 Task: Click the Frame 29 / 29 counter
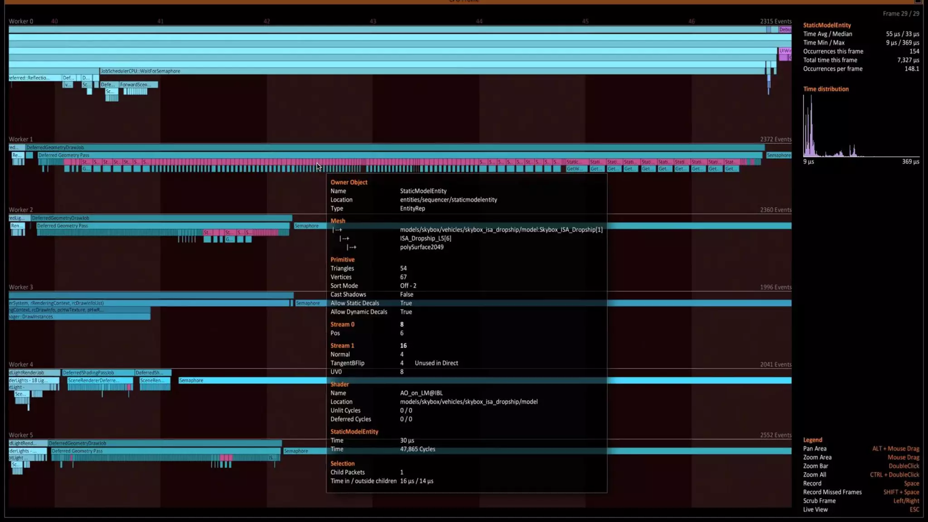tap(900, 14)
